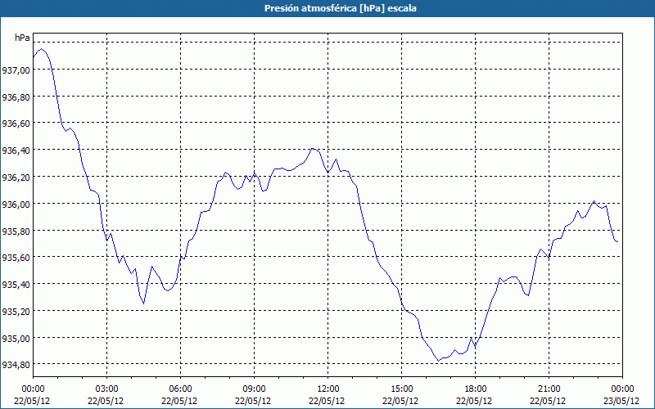655x409 pixels.
Task: Click the 12:00 time axis label
Action: click(327, 389)
